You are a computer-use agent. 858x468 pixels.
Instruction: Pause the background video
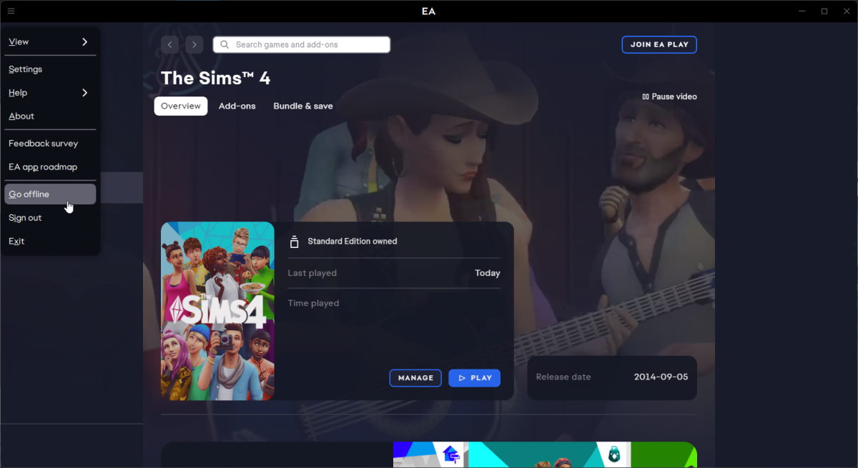(669, 96)
